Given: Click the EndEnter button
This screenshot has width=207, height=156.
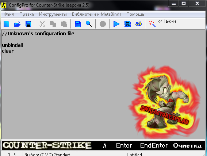Looking at the screenshot, I should [154, 145].
